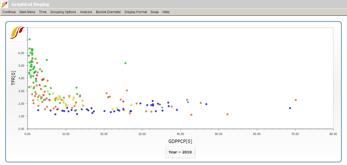This screenshot has height=165, width=347.
Task: Click the blue bubble near GDPPCP 68
Action: tap(290, 108)
